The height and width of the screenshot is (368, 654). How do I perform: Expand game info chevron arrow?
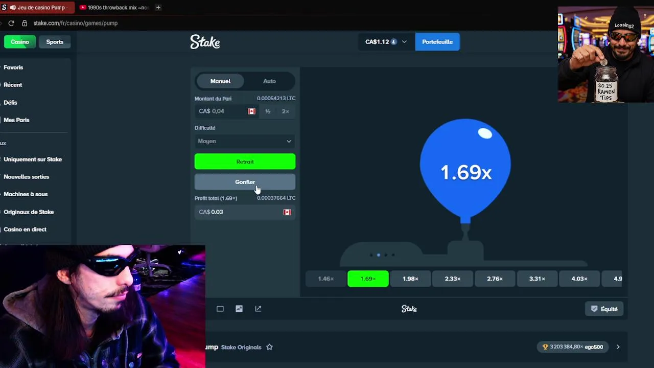pyautogui.click(x=618, y=347)
